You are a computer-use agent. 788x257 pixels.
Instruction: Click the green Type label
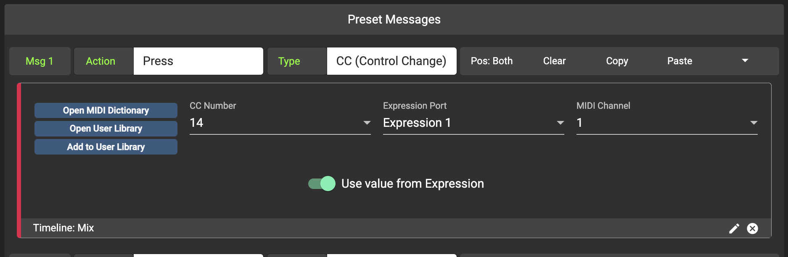289,61
